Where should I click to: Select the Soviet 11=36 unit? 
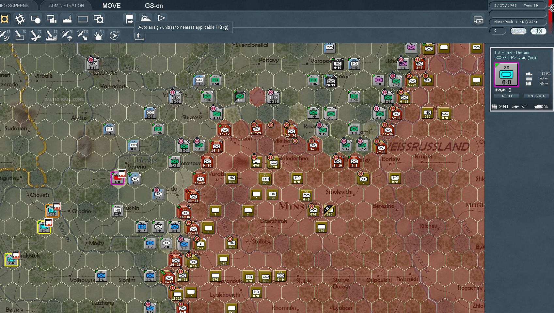click(388, 130)
